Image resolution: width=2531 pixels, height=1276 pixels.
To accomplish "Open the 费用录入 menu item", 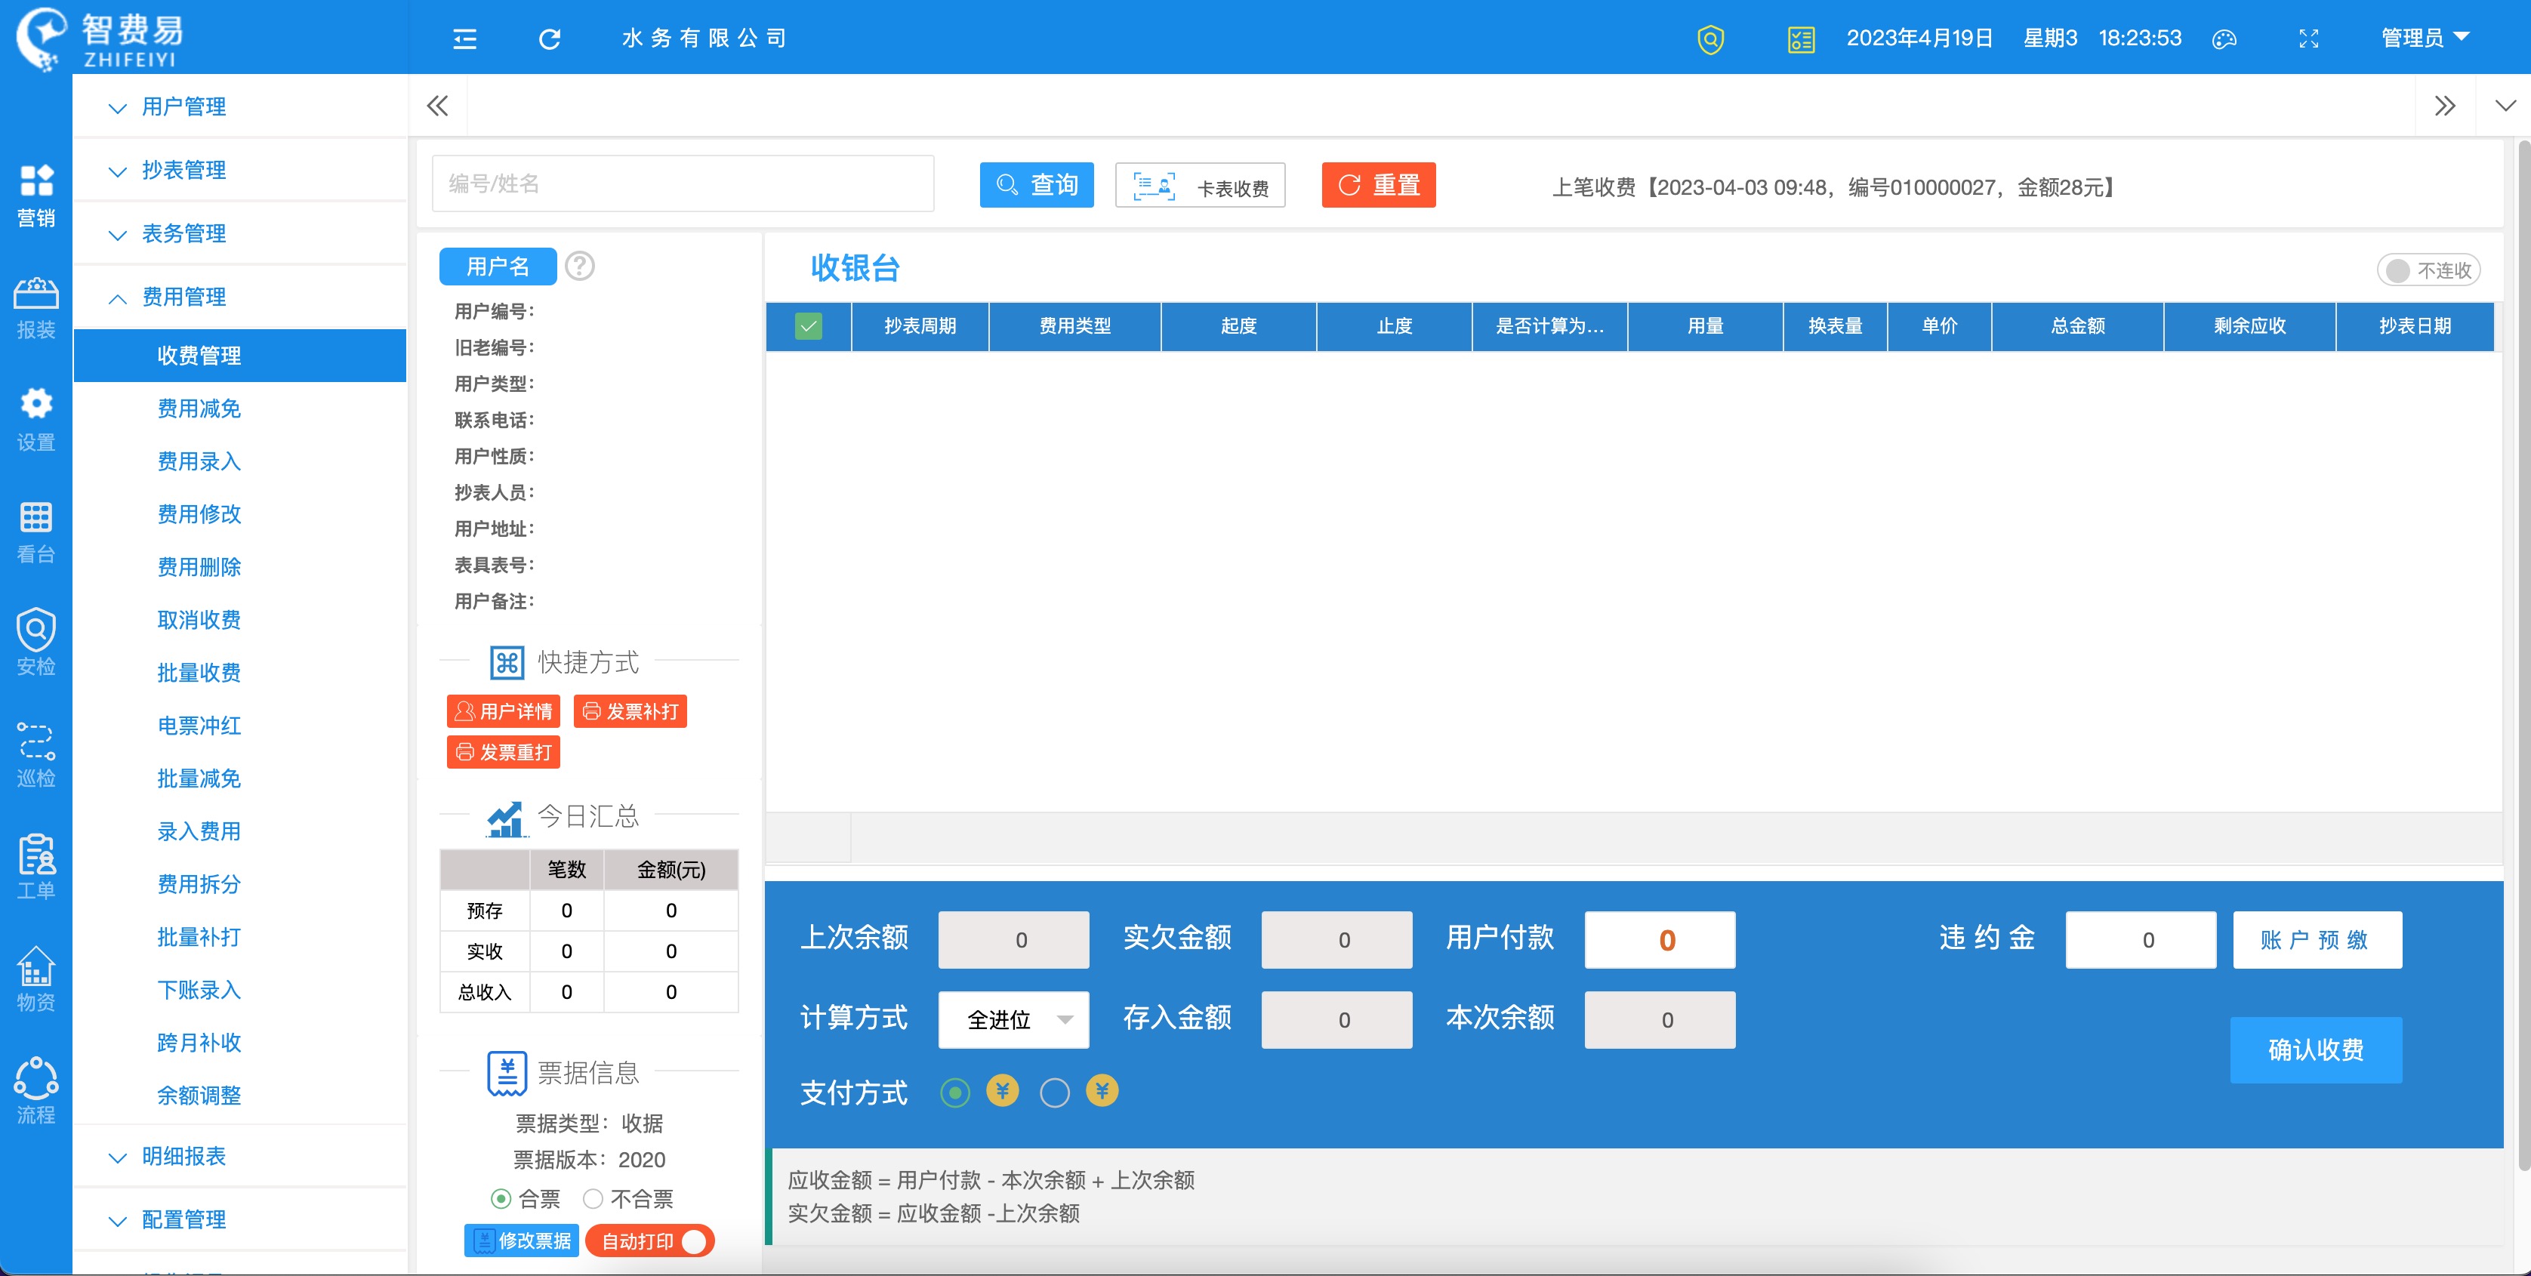I will 240,461.
